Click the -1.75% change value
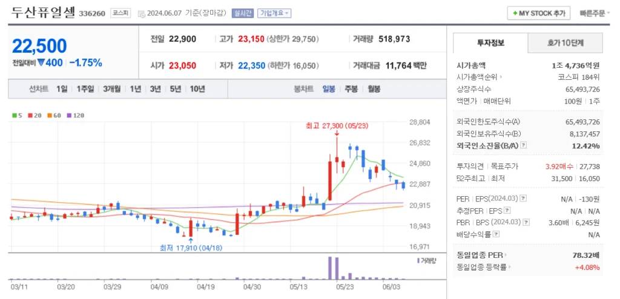The width and height of the screenshot is (620, 299). coord(86,62)
